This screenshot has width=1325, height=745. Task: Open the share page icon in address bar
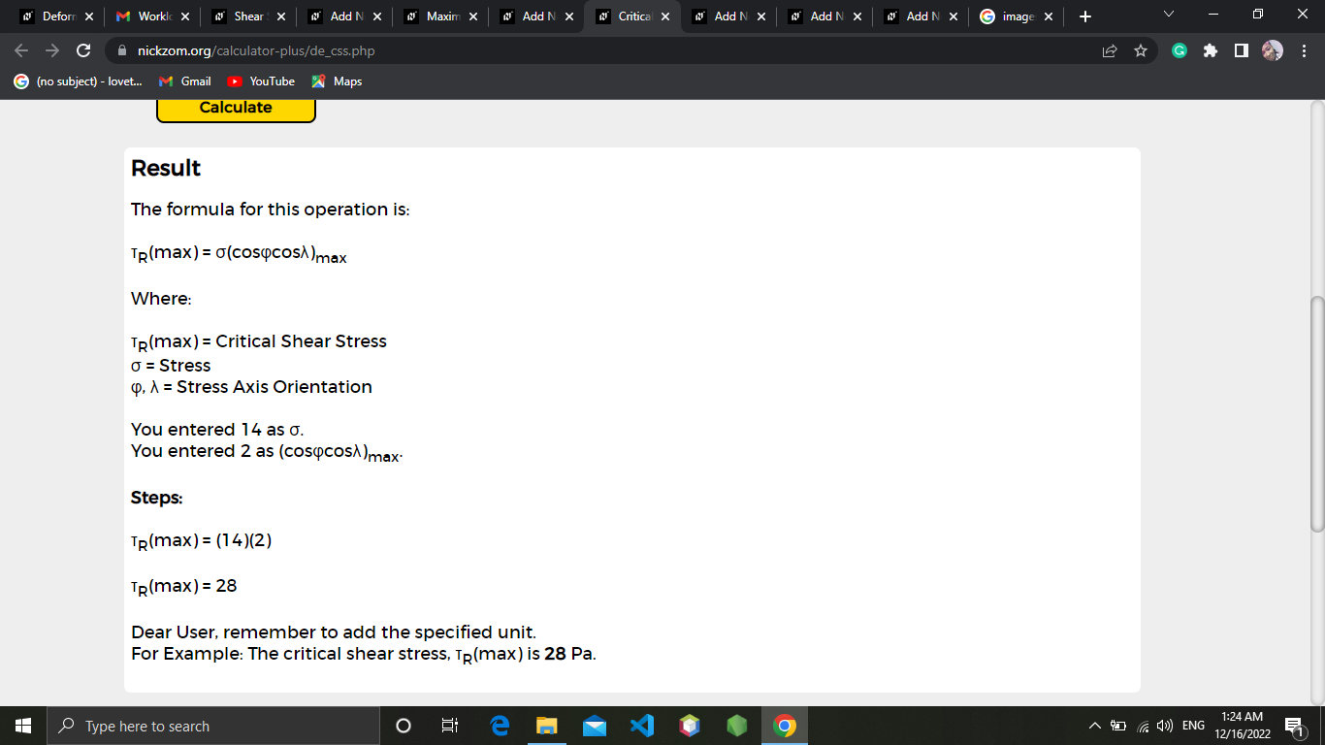pyautogui.click(x=1110, y=50)
